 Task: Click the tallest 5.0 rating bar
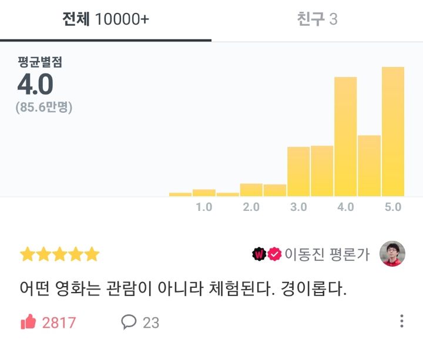point(393,132)
